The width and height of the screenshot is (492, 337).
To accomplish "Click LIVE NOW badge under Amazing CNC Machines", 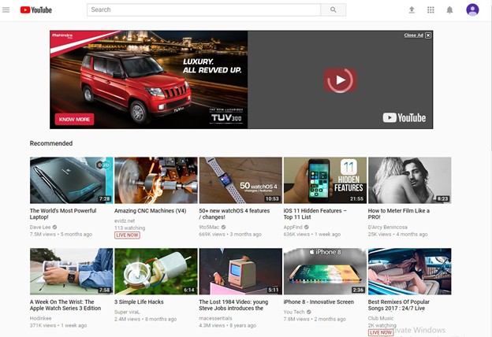I will [127, 235].
